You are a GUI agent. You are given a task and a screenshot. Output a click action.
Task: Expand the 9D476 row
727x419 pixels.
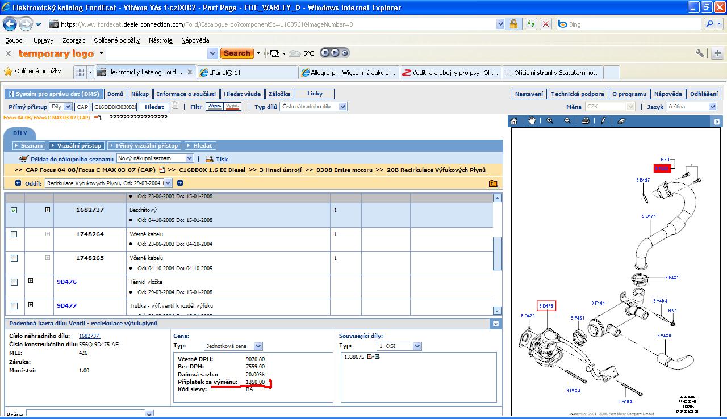tap(31, 281)
